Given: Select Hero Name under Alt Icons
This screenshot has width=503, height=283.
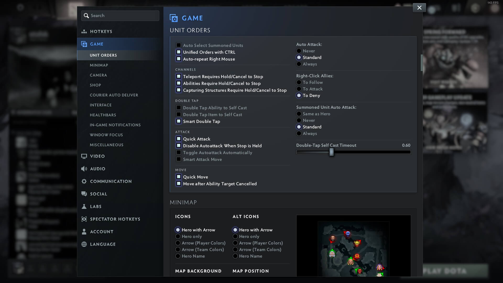Looking at the screenshot, I should point(235,256).
